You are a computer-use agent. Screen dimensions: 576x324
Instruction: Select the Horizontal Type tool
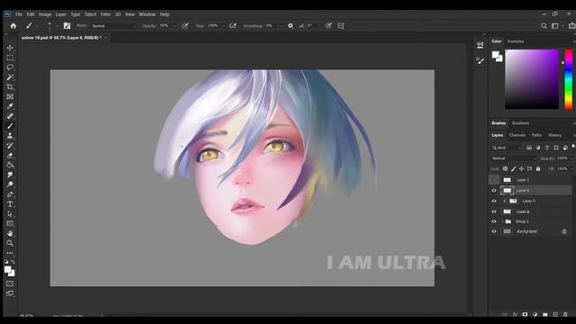10,204
